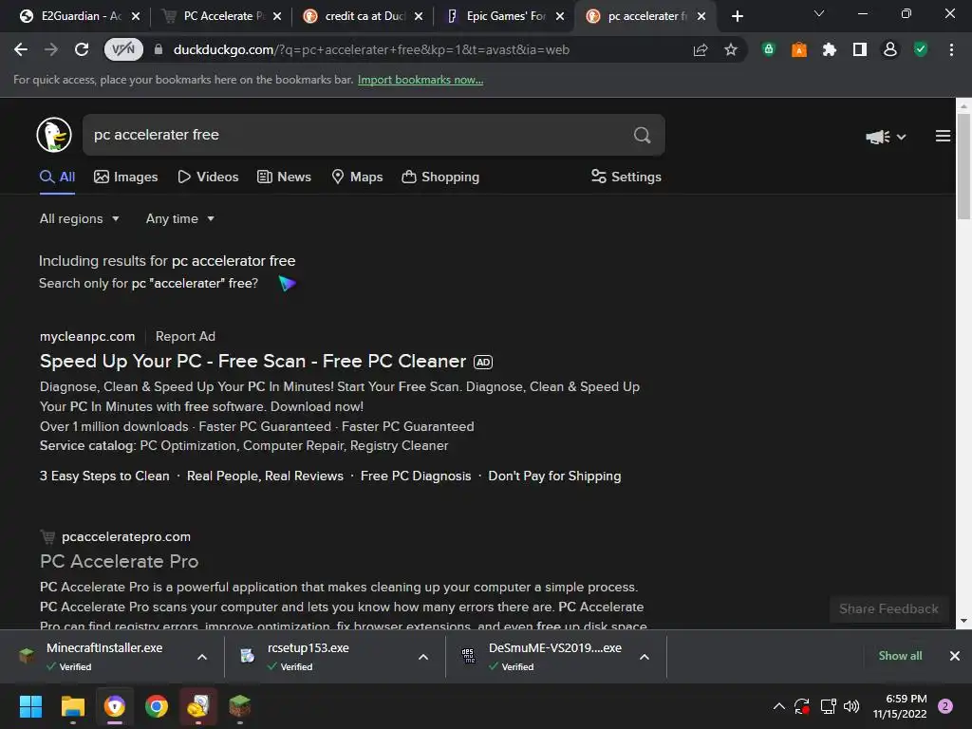Open PC Accelerate Pro result title
Image resolution: width=972 pixels, height=729 pixels.
pos(119,561)
